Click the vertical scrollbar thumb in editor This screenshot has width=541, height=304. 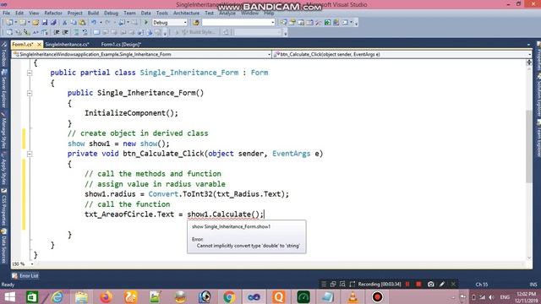529,146
